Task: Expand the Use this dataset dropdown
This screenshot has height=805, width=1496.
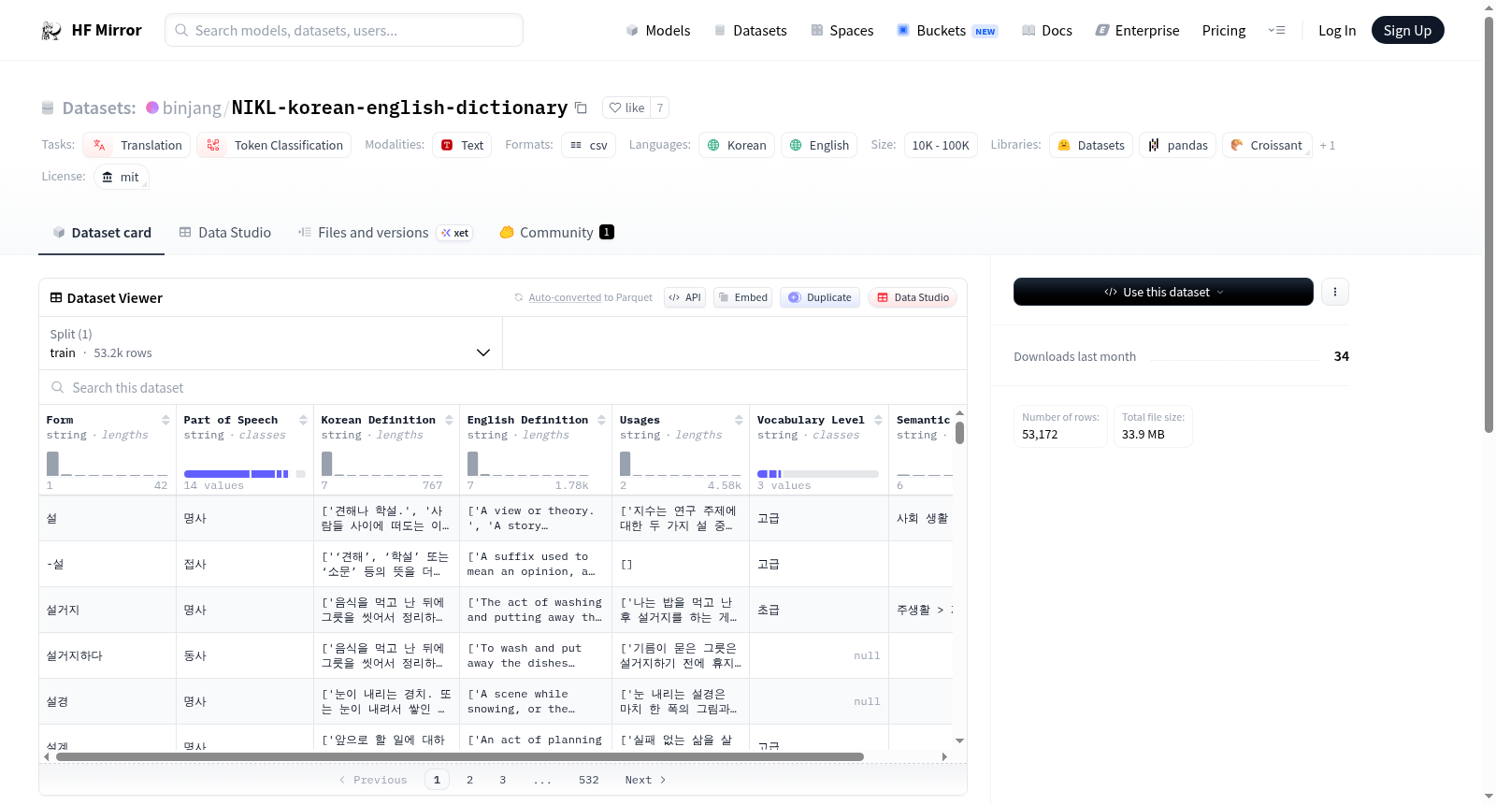Action: [x=1163, y=292]
